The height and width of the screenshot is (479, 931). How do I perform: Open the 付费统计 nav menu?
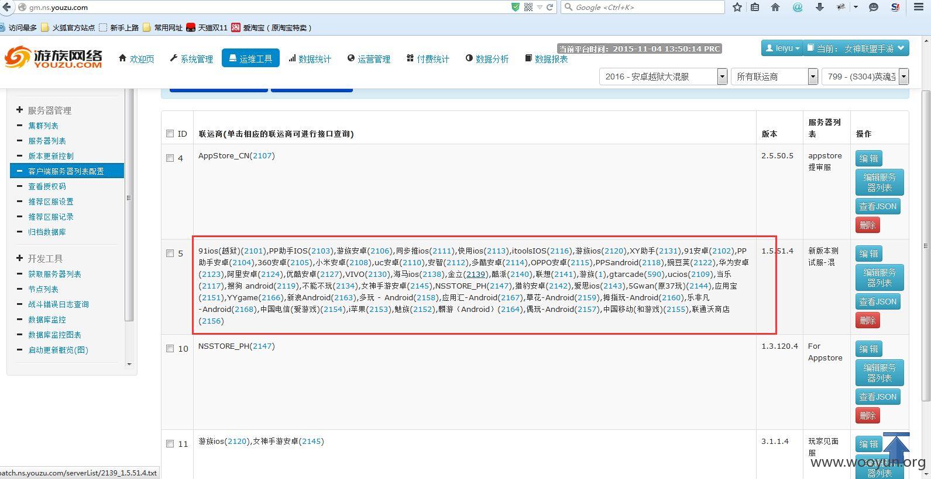point(428,58)
